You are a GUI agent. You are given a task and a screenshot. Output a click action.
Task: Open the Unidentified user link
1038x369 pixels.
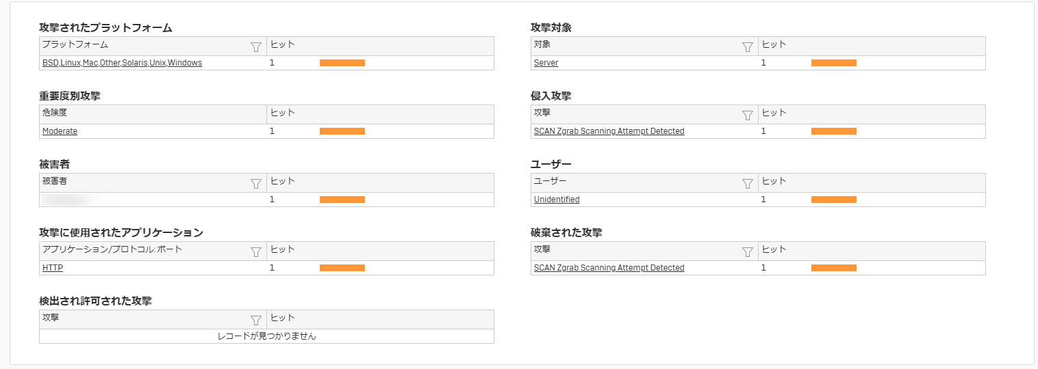coord(557,200)
